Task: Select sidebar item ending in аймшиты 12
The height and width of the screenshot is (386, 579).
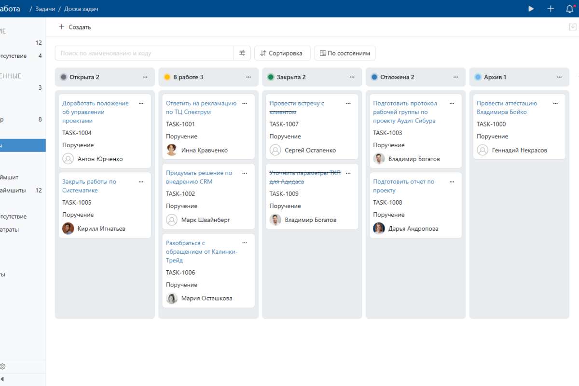Action: pyautogui.click(x=23, y=190)
